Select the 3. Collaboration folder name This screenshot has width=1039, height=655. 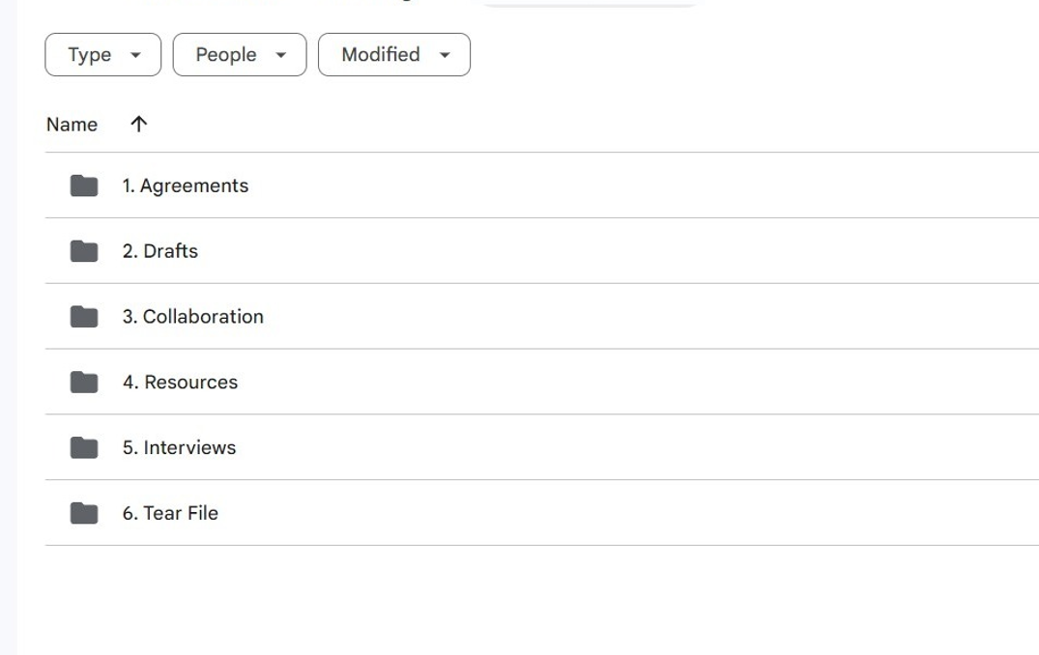click(192, 317)
